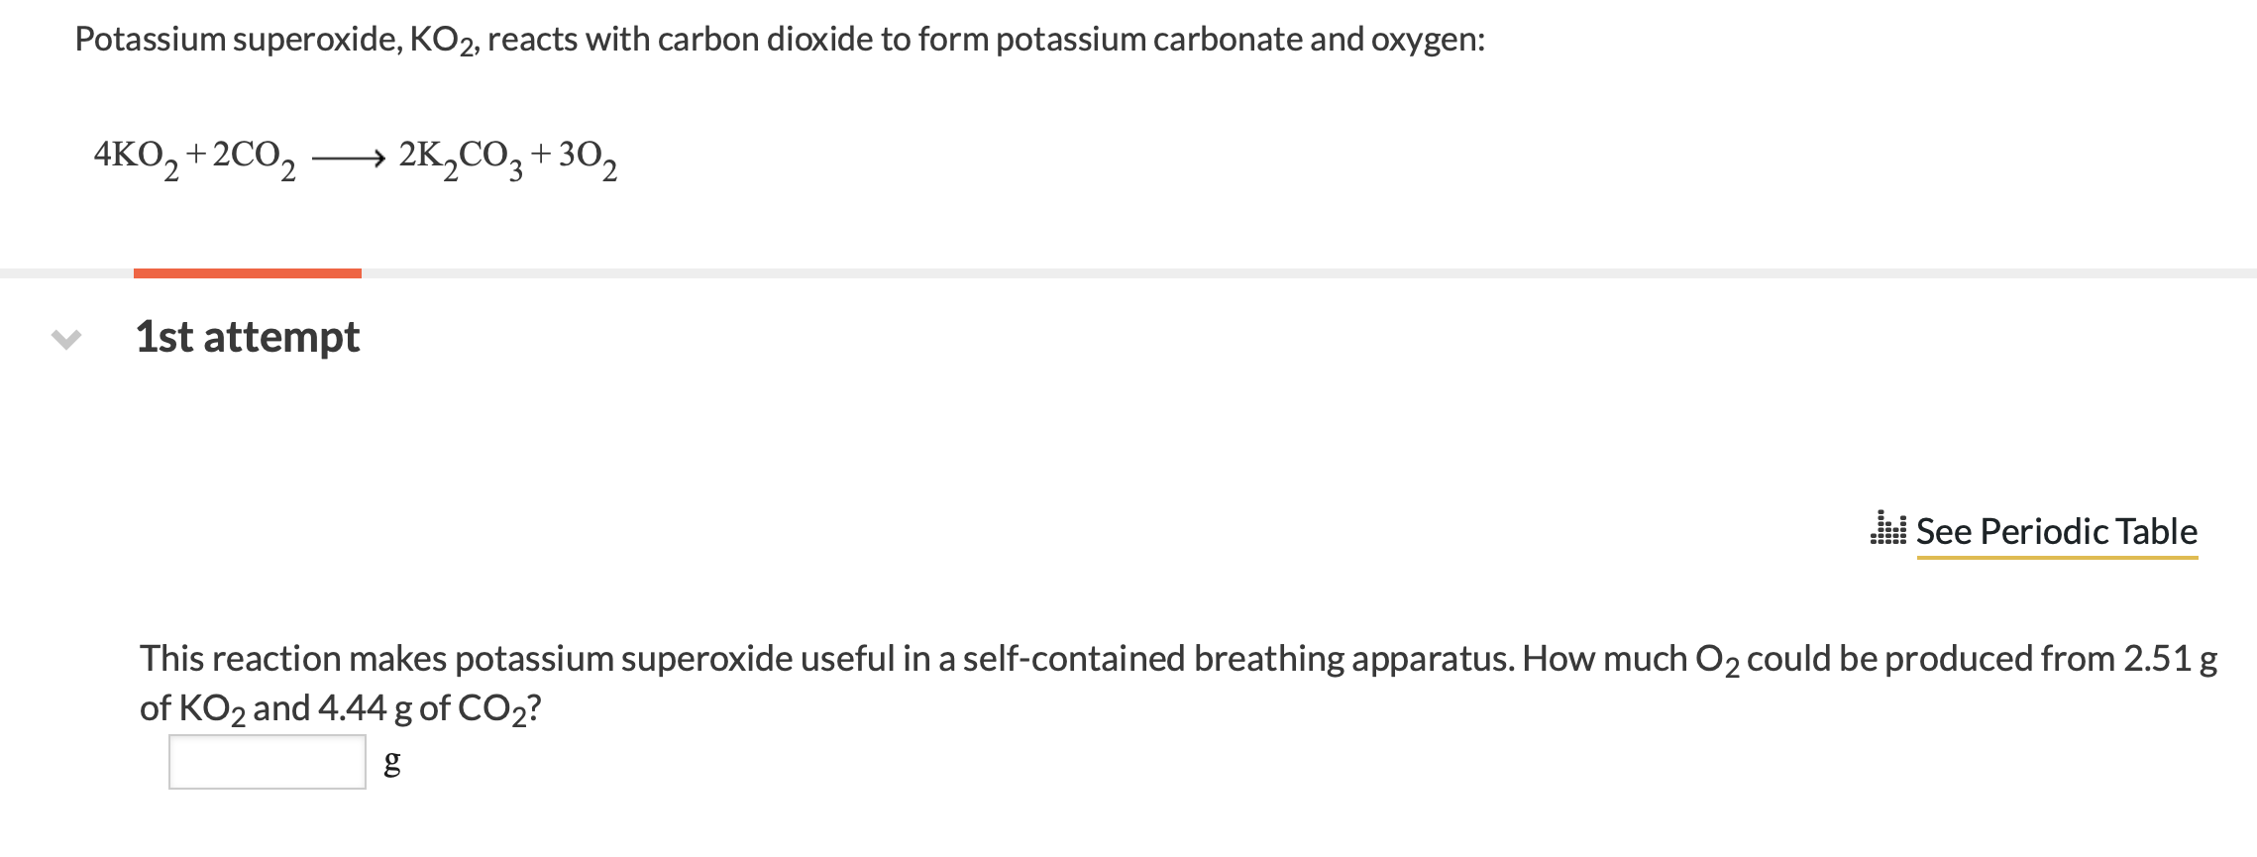This screenshot has width=2257, height=857.
Task: Click the question text about self-contained breathing apparatus
Action: pos(1090,659)
